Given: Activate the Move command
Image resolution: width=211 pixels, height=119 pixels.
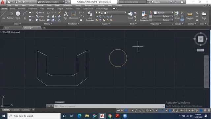Looking at the screenshot, I should [40, 13].
